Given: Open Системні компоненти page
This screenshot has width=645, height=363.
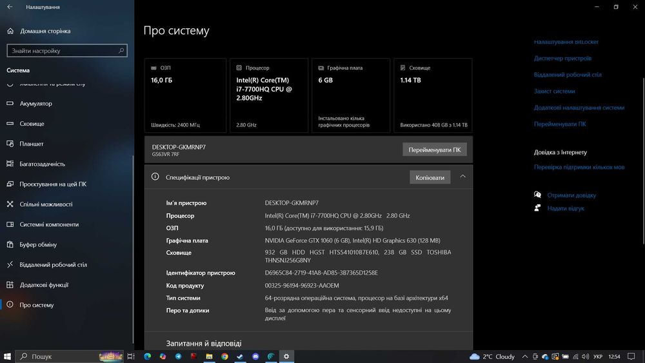Looking at the screenshot, I should tap(49, 224).
